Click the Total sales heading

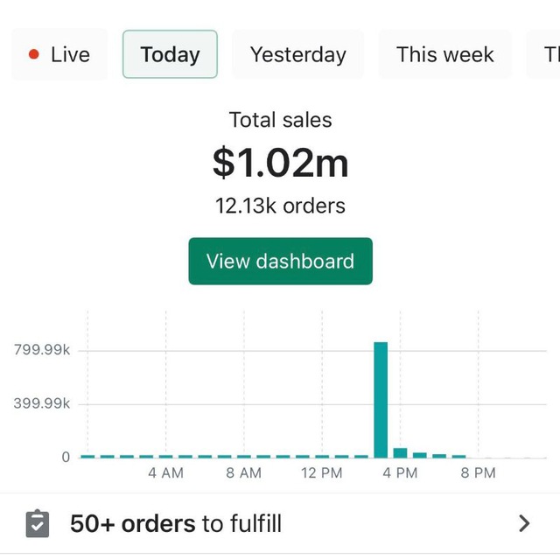(280, 120)
